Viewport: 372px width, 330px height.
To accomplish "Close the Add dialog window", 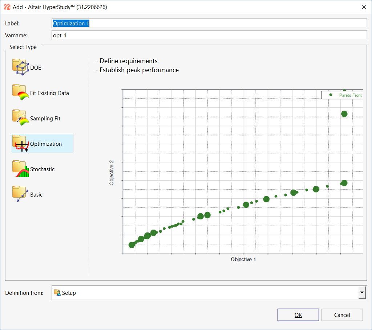I will tap(364, 7).
